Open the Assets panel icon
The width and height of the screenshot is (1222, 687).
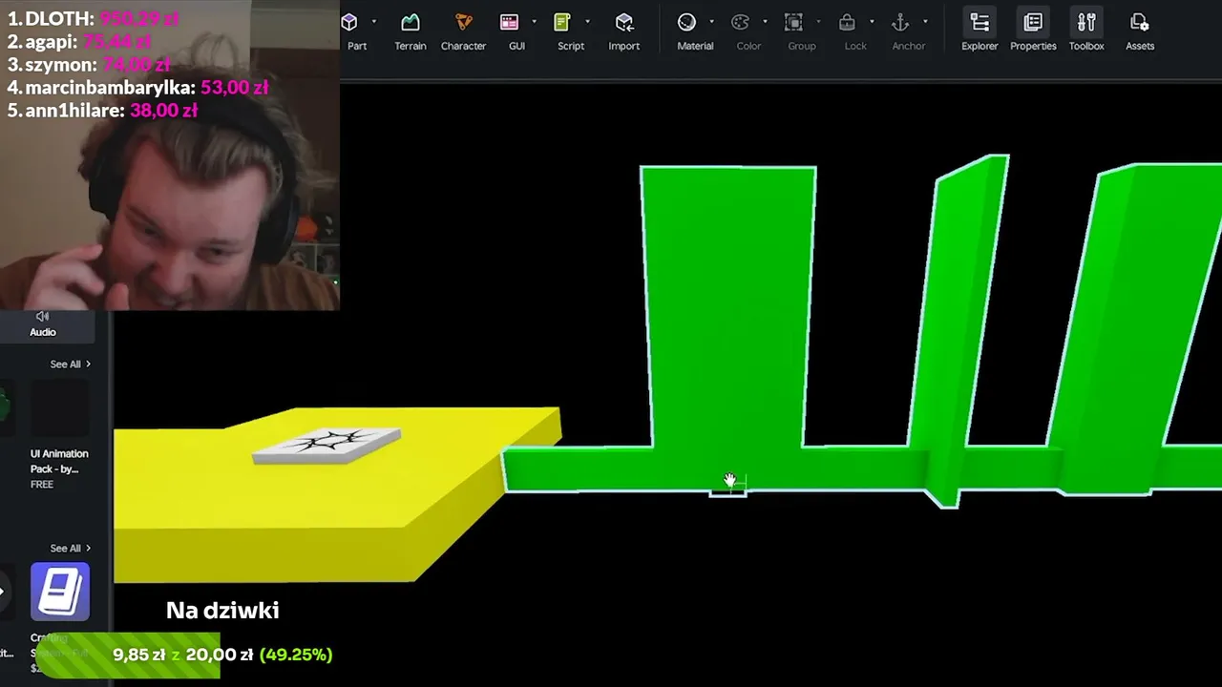pyautogui.click(x=1140, y=22)
